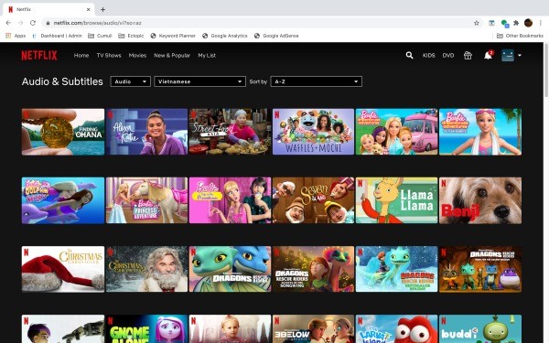Open the gift card icon
The width and height of the screenshot is (549, 343).
tap(468, 55)
